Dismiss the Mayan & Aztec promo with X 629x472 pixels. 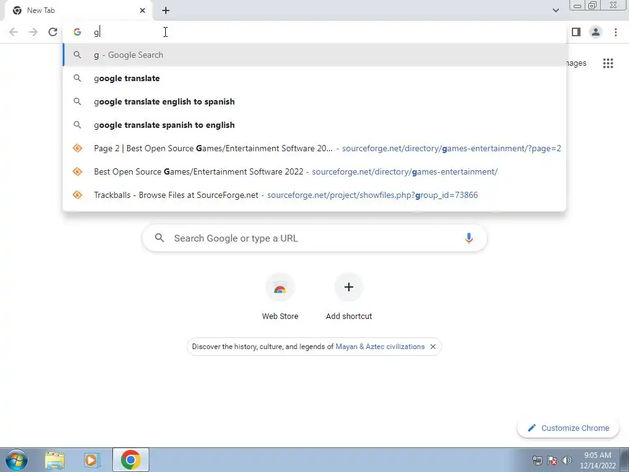click(x=433, y=347)
